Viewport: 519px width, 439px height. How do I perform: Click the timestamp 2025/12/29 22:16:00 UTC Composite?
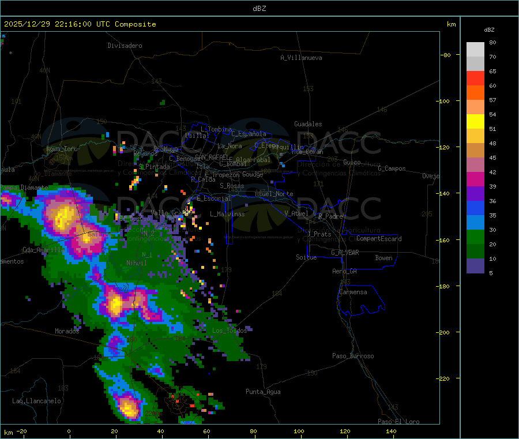pos(80,24)
